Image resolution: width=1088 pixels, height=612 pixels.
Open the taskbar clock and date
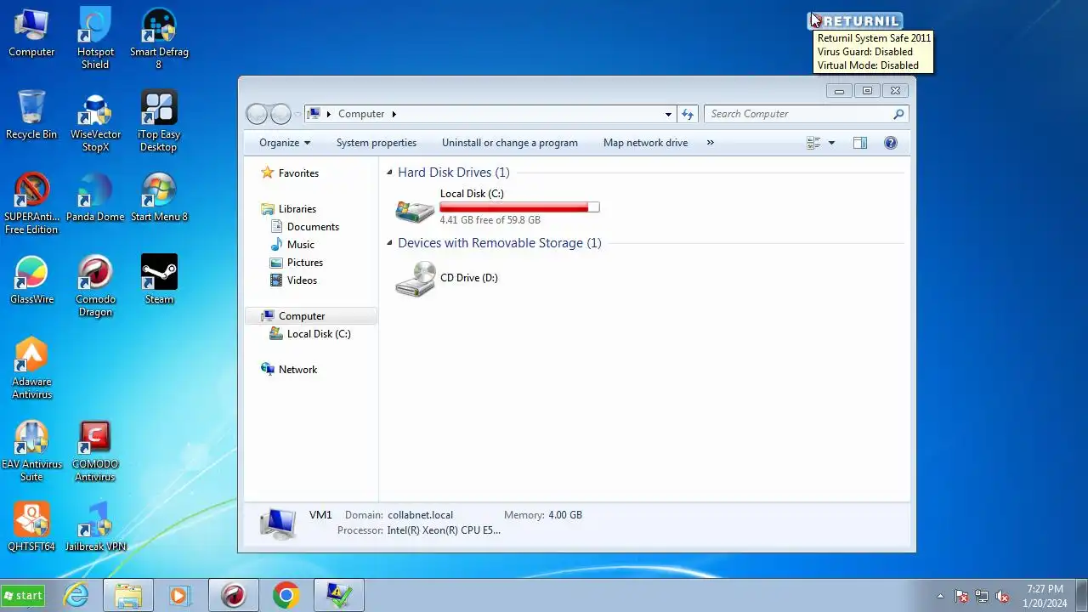(x=1045, y=596)
